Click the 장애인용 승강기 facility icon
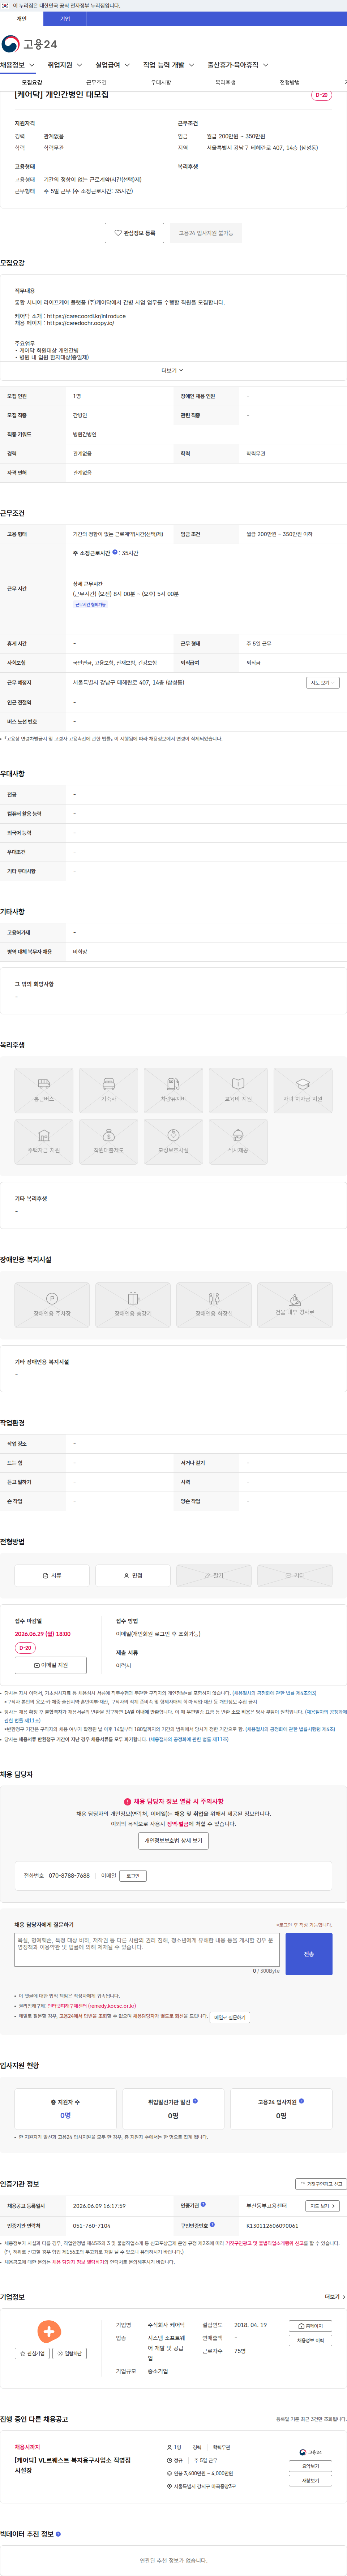The image size is (347, 2576). pyautogui.click(x=133, y=1305)
